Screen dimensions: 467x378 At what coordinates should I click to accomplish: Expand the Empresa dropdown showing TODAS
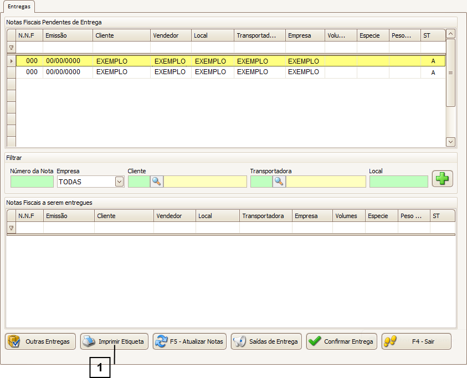point(119,182)
